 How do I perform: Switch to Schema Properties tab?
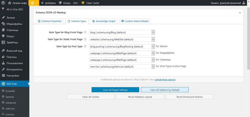[50, 21]
